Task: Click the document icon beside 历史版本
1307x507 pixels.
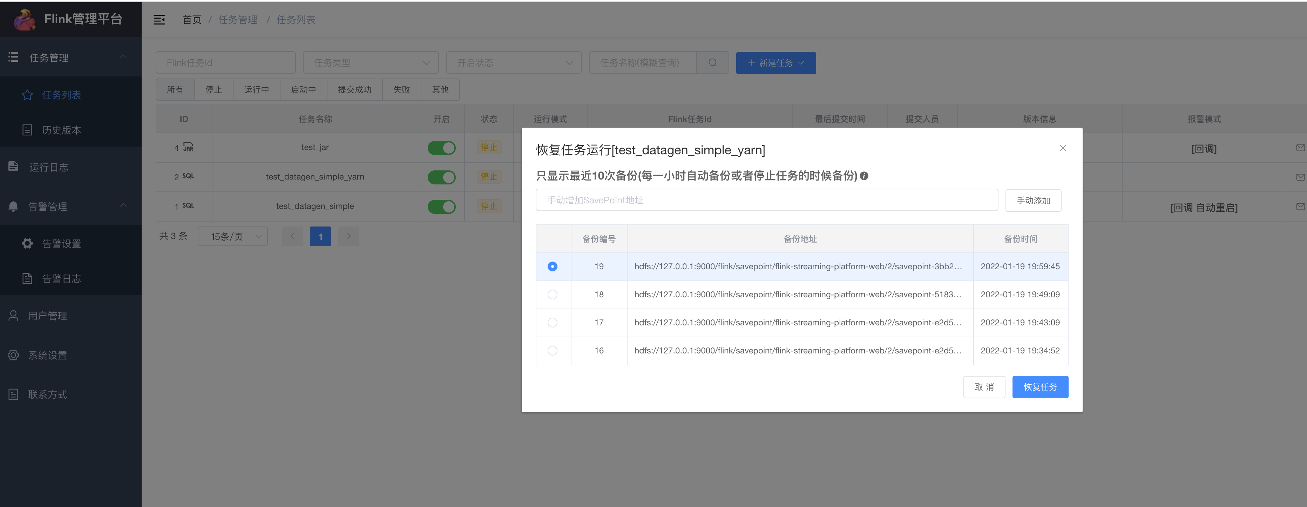Action: click(27, 130)
